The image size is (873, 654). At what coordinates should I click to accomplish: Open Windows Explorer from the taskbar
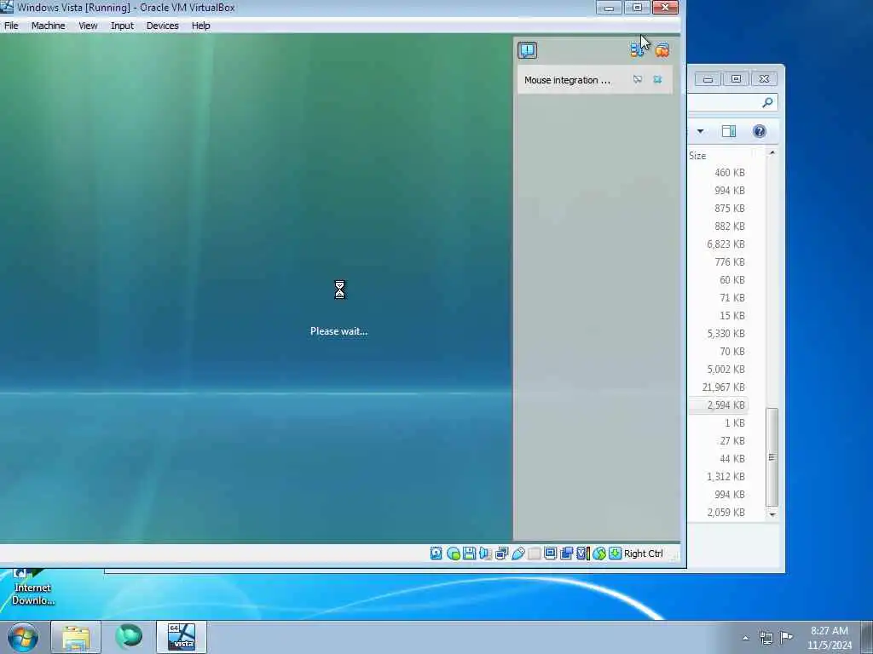tap(76, 637)
